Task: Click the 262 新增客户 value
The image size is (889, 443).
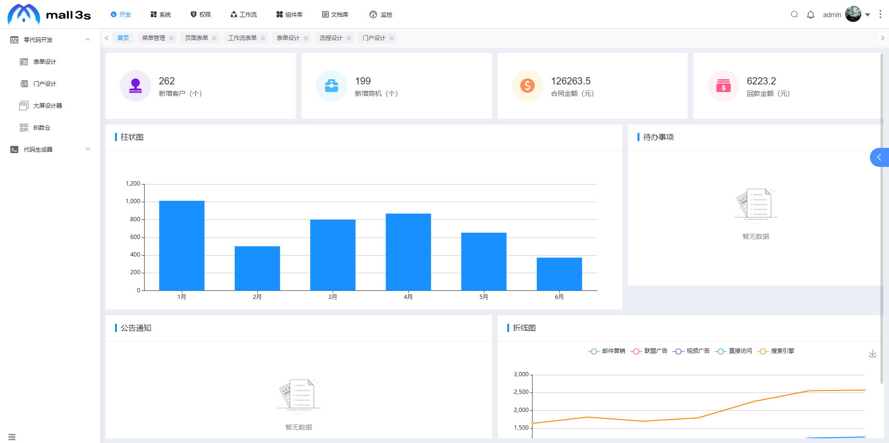Action: 167,81
